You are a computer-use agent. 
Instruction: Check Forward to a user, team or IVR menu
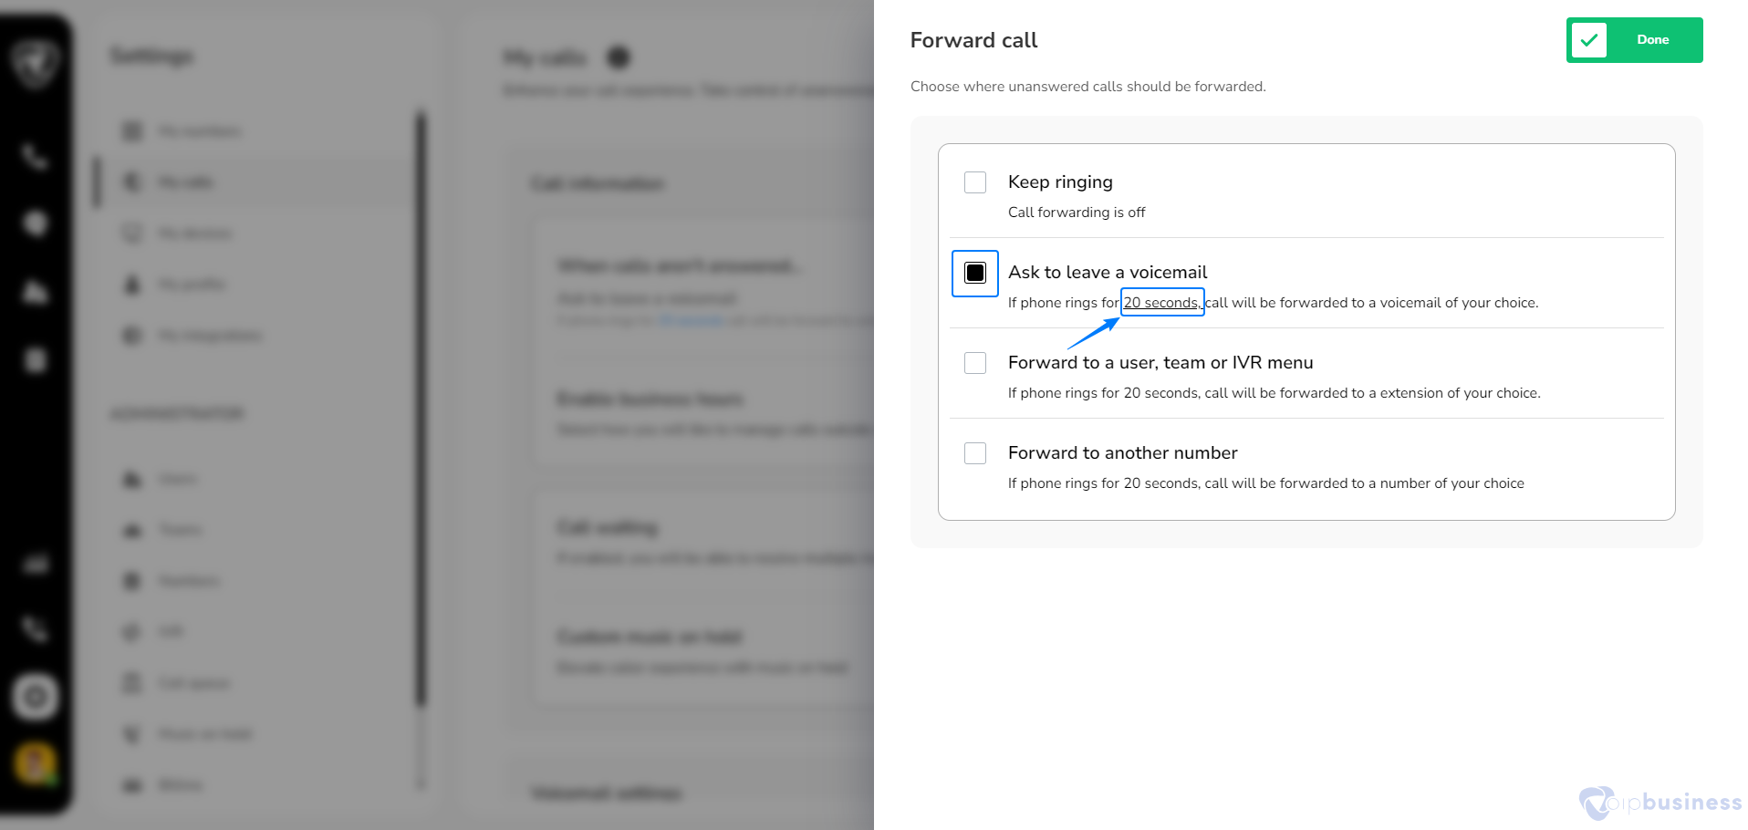(x=975, y=363)
